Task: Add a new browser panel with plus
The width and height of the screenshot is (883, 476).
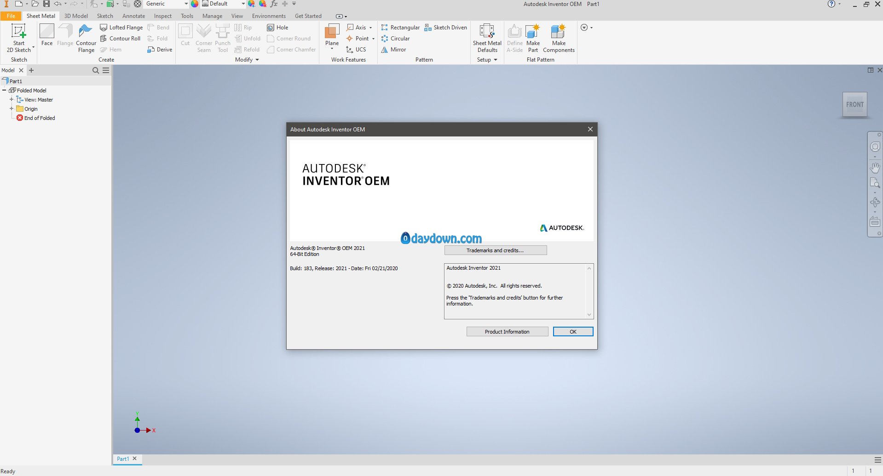Action: 31,70
